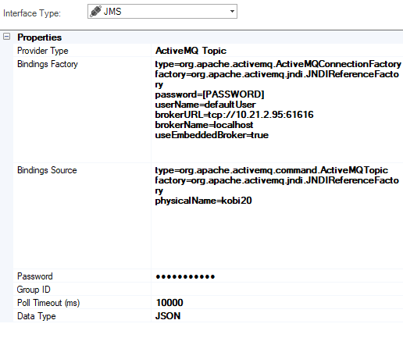The image size is (403, 338).
Task: Click inside the Bindings Source text value
Action: [x=277, y=216]
